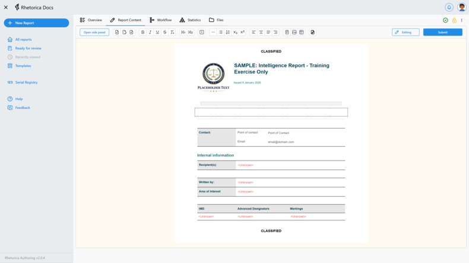The width and height of the screenshot is (469, 263).
Task: Click the third document icon in toolbar
Action: [x=131, y=32]
